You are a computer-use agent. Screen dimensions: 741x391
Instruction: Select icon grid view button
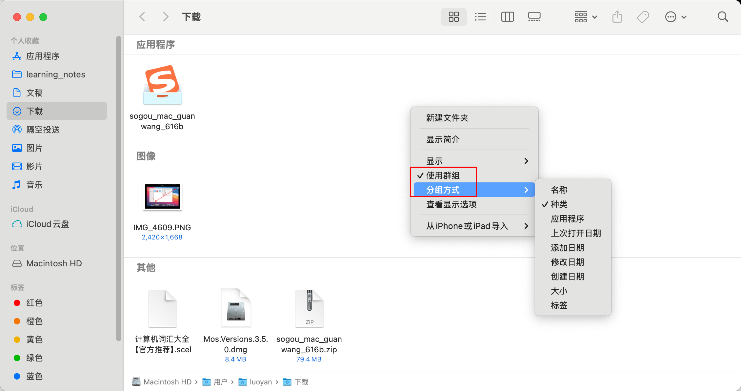453,17
